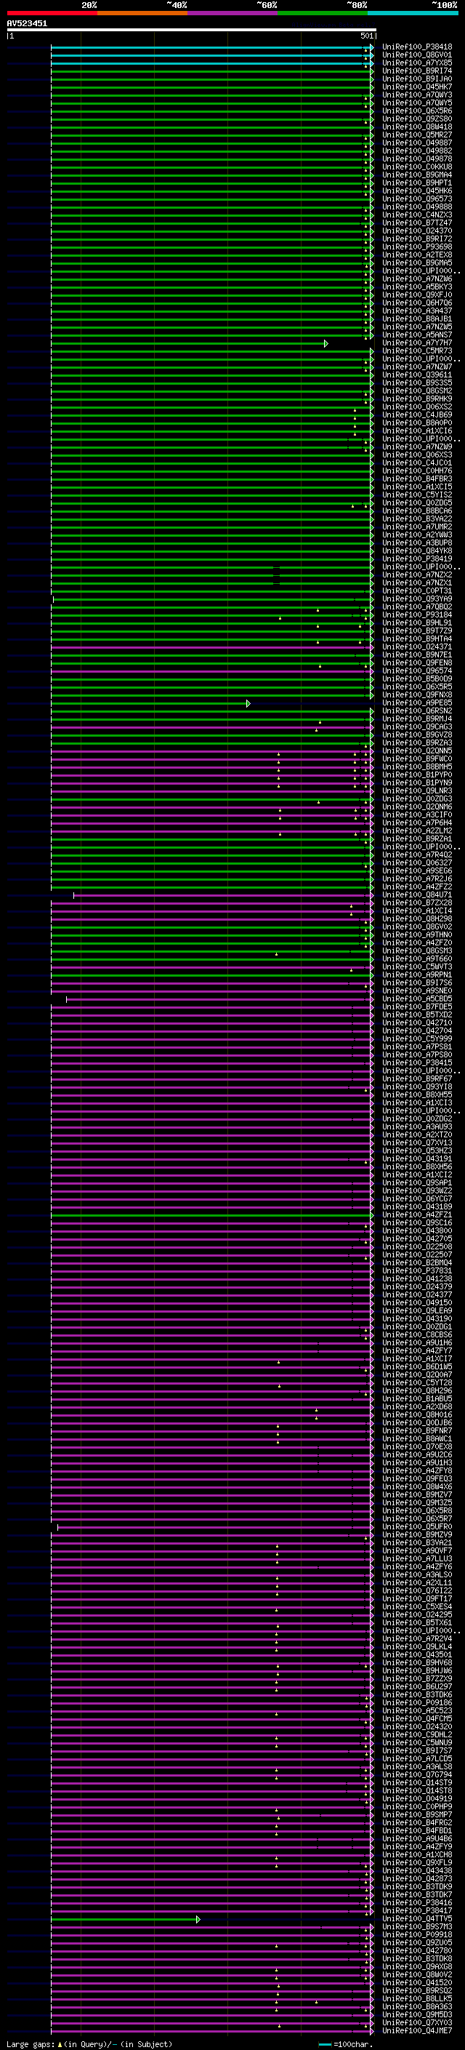This screenshot has height=2050, width=465.
Task: Click the short green alignment bar for UniRef100_Q4TTV5
Action: click(x=125, y=1920)
